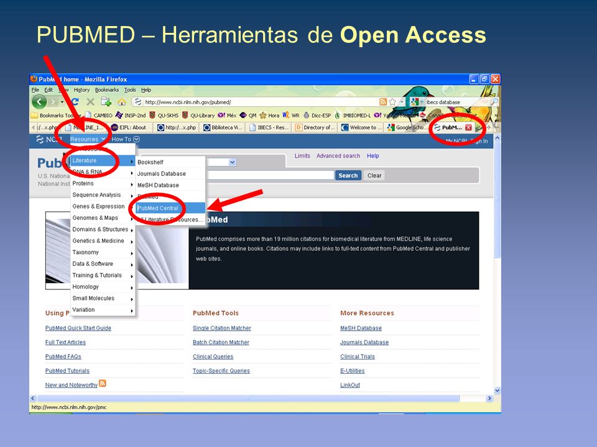Expand the Taxonomy submenu
This screenshot has height=447, width=597.
pos(103,253)
